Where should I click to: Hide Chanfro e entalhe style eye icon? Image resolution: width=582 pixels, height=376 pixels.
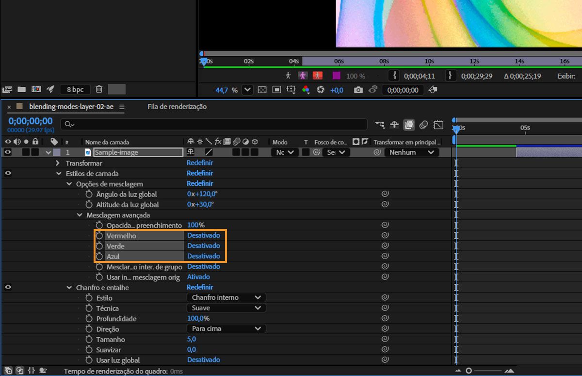coord(8,287)
